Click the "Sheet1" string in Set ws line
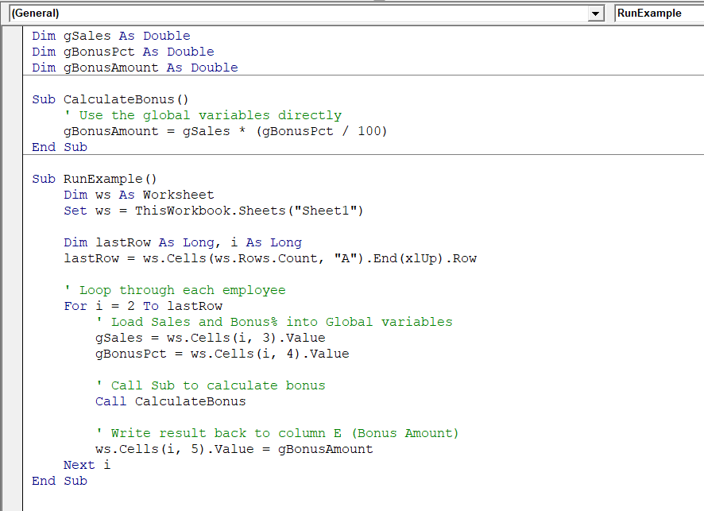Image resolution: width=704 pixels, height=511 pixels. tap(330, 211)
